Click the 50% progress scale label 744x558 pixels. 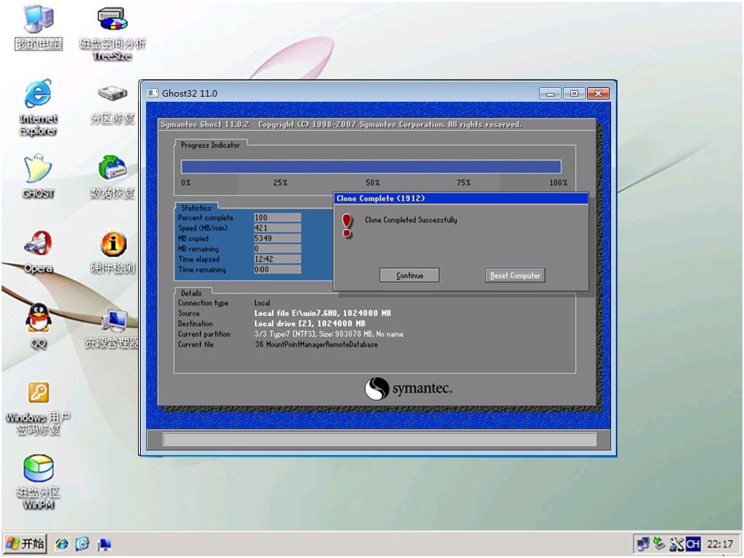[x=373, y=182]
